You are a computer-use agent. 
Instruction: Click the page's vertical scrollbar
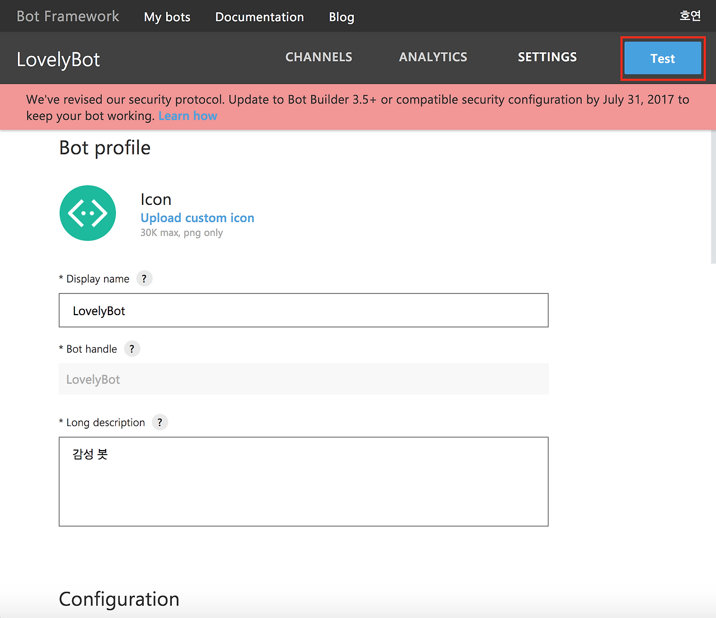coord(713,196)
